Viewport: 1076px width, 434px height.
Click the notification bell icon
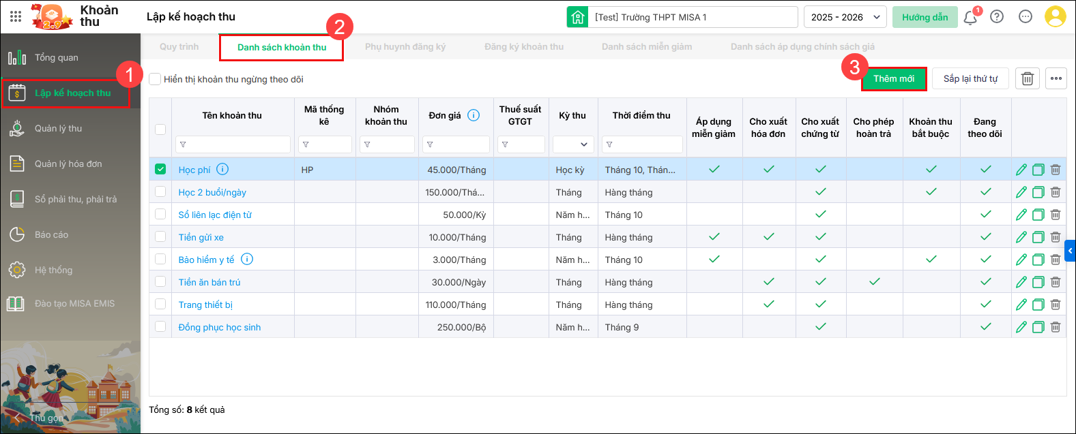(x=970, y=18)
